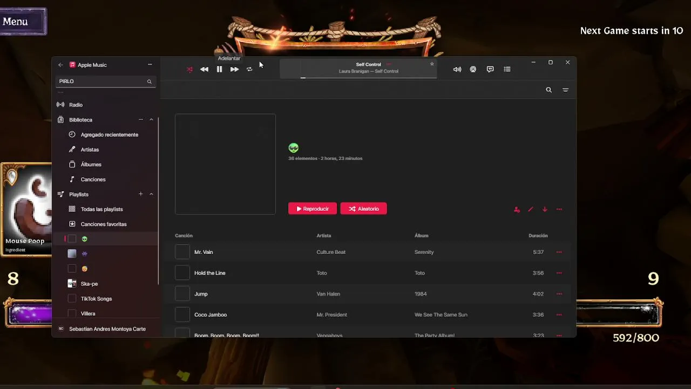This screenshot has width=691, height=389.
Task: Open Biblioteca more options menu
Action: [140, 120]
